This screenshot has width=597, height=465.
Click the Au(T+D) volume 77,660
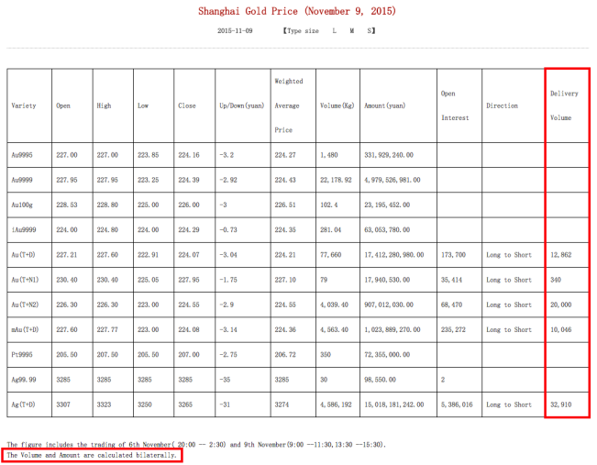330,255
